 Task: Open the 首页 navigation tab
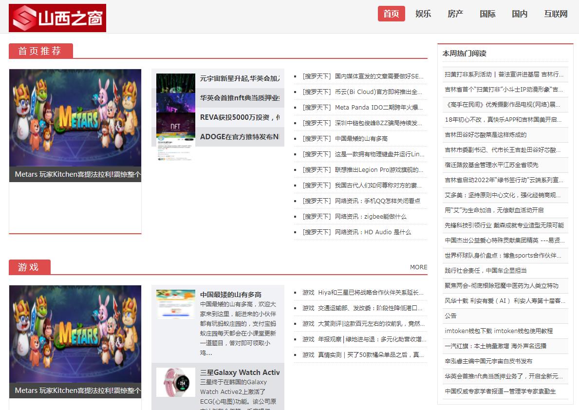(391, 14)
